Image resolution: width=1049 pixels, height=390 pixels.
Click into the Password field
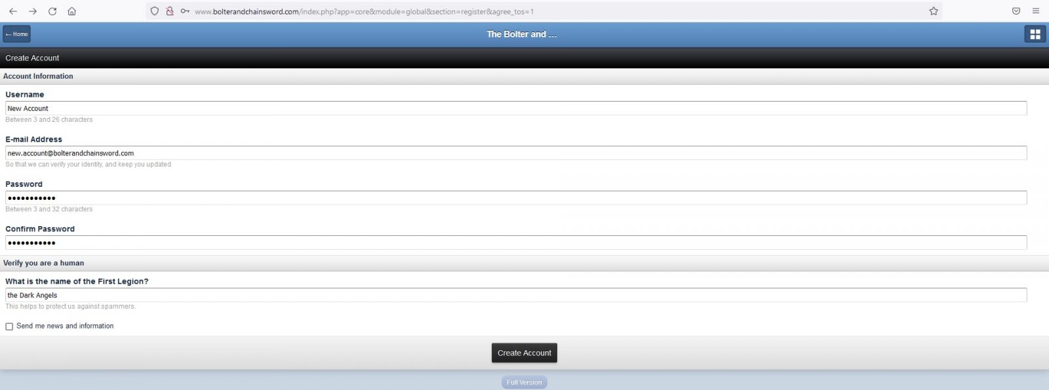coord(516,198)
